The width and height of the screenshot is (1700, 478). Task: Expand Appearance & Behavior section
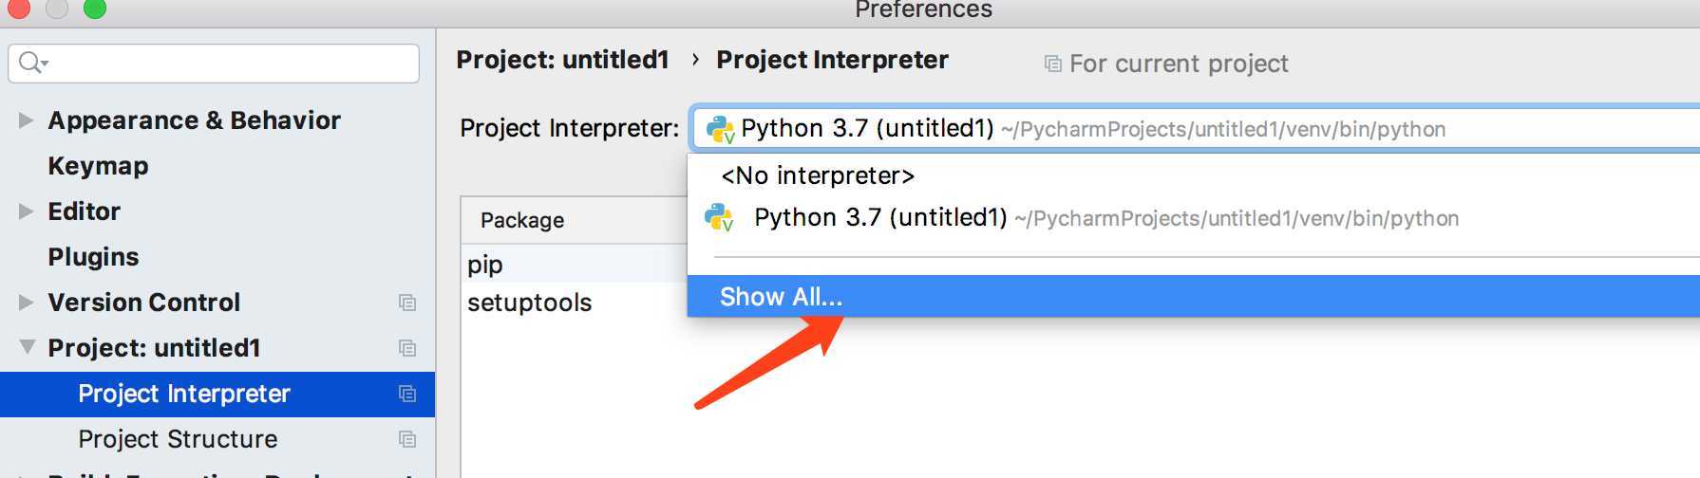point(26,120)
